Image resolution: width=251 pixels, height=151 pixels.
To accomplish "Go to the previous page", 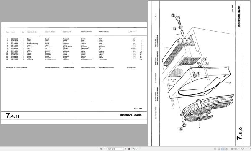I will point(105,149).
